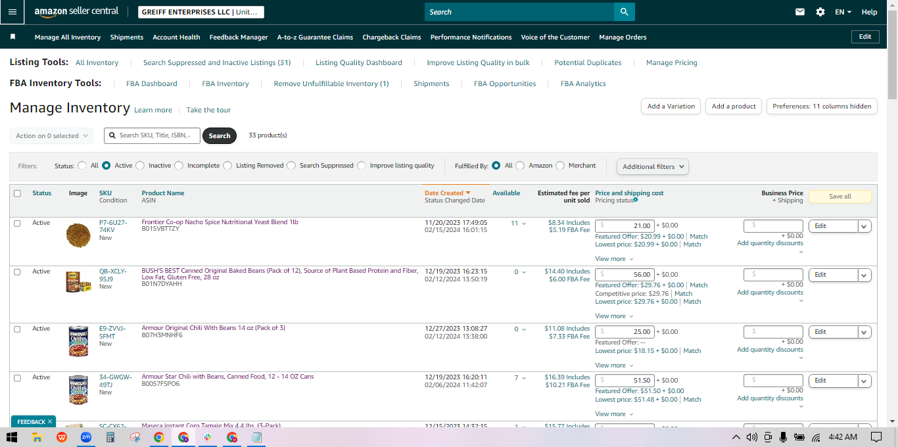The width and height of the screenshot is (898, 447).
Task: Open the Shipments navigation item
Action: (x=127, y=37)
